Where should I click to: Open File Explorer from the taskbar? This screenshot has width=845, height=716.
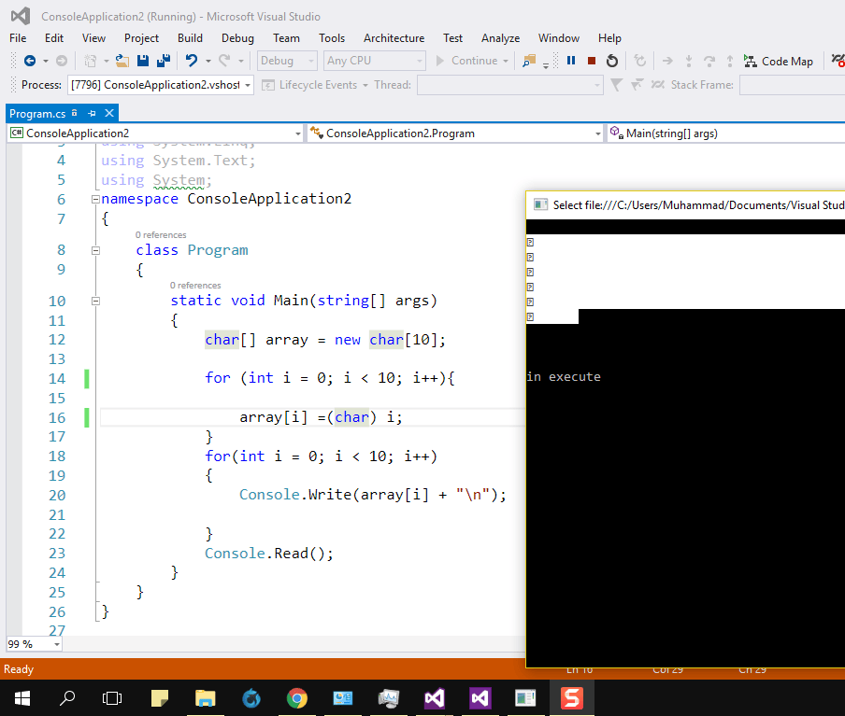(x=206, y=698)
